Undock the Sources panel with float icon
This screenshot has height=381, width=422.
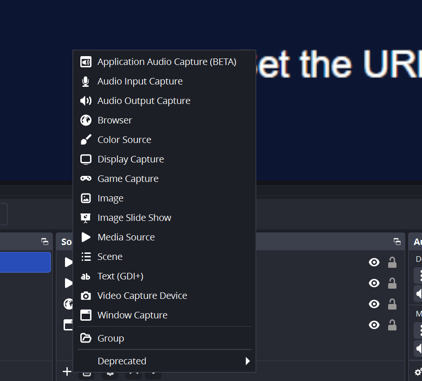click(x=397, y=241)
